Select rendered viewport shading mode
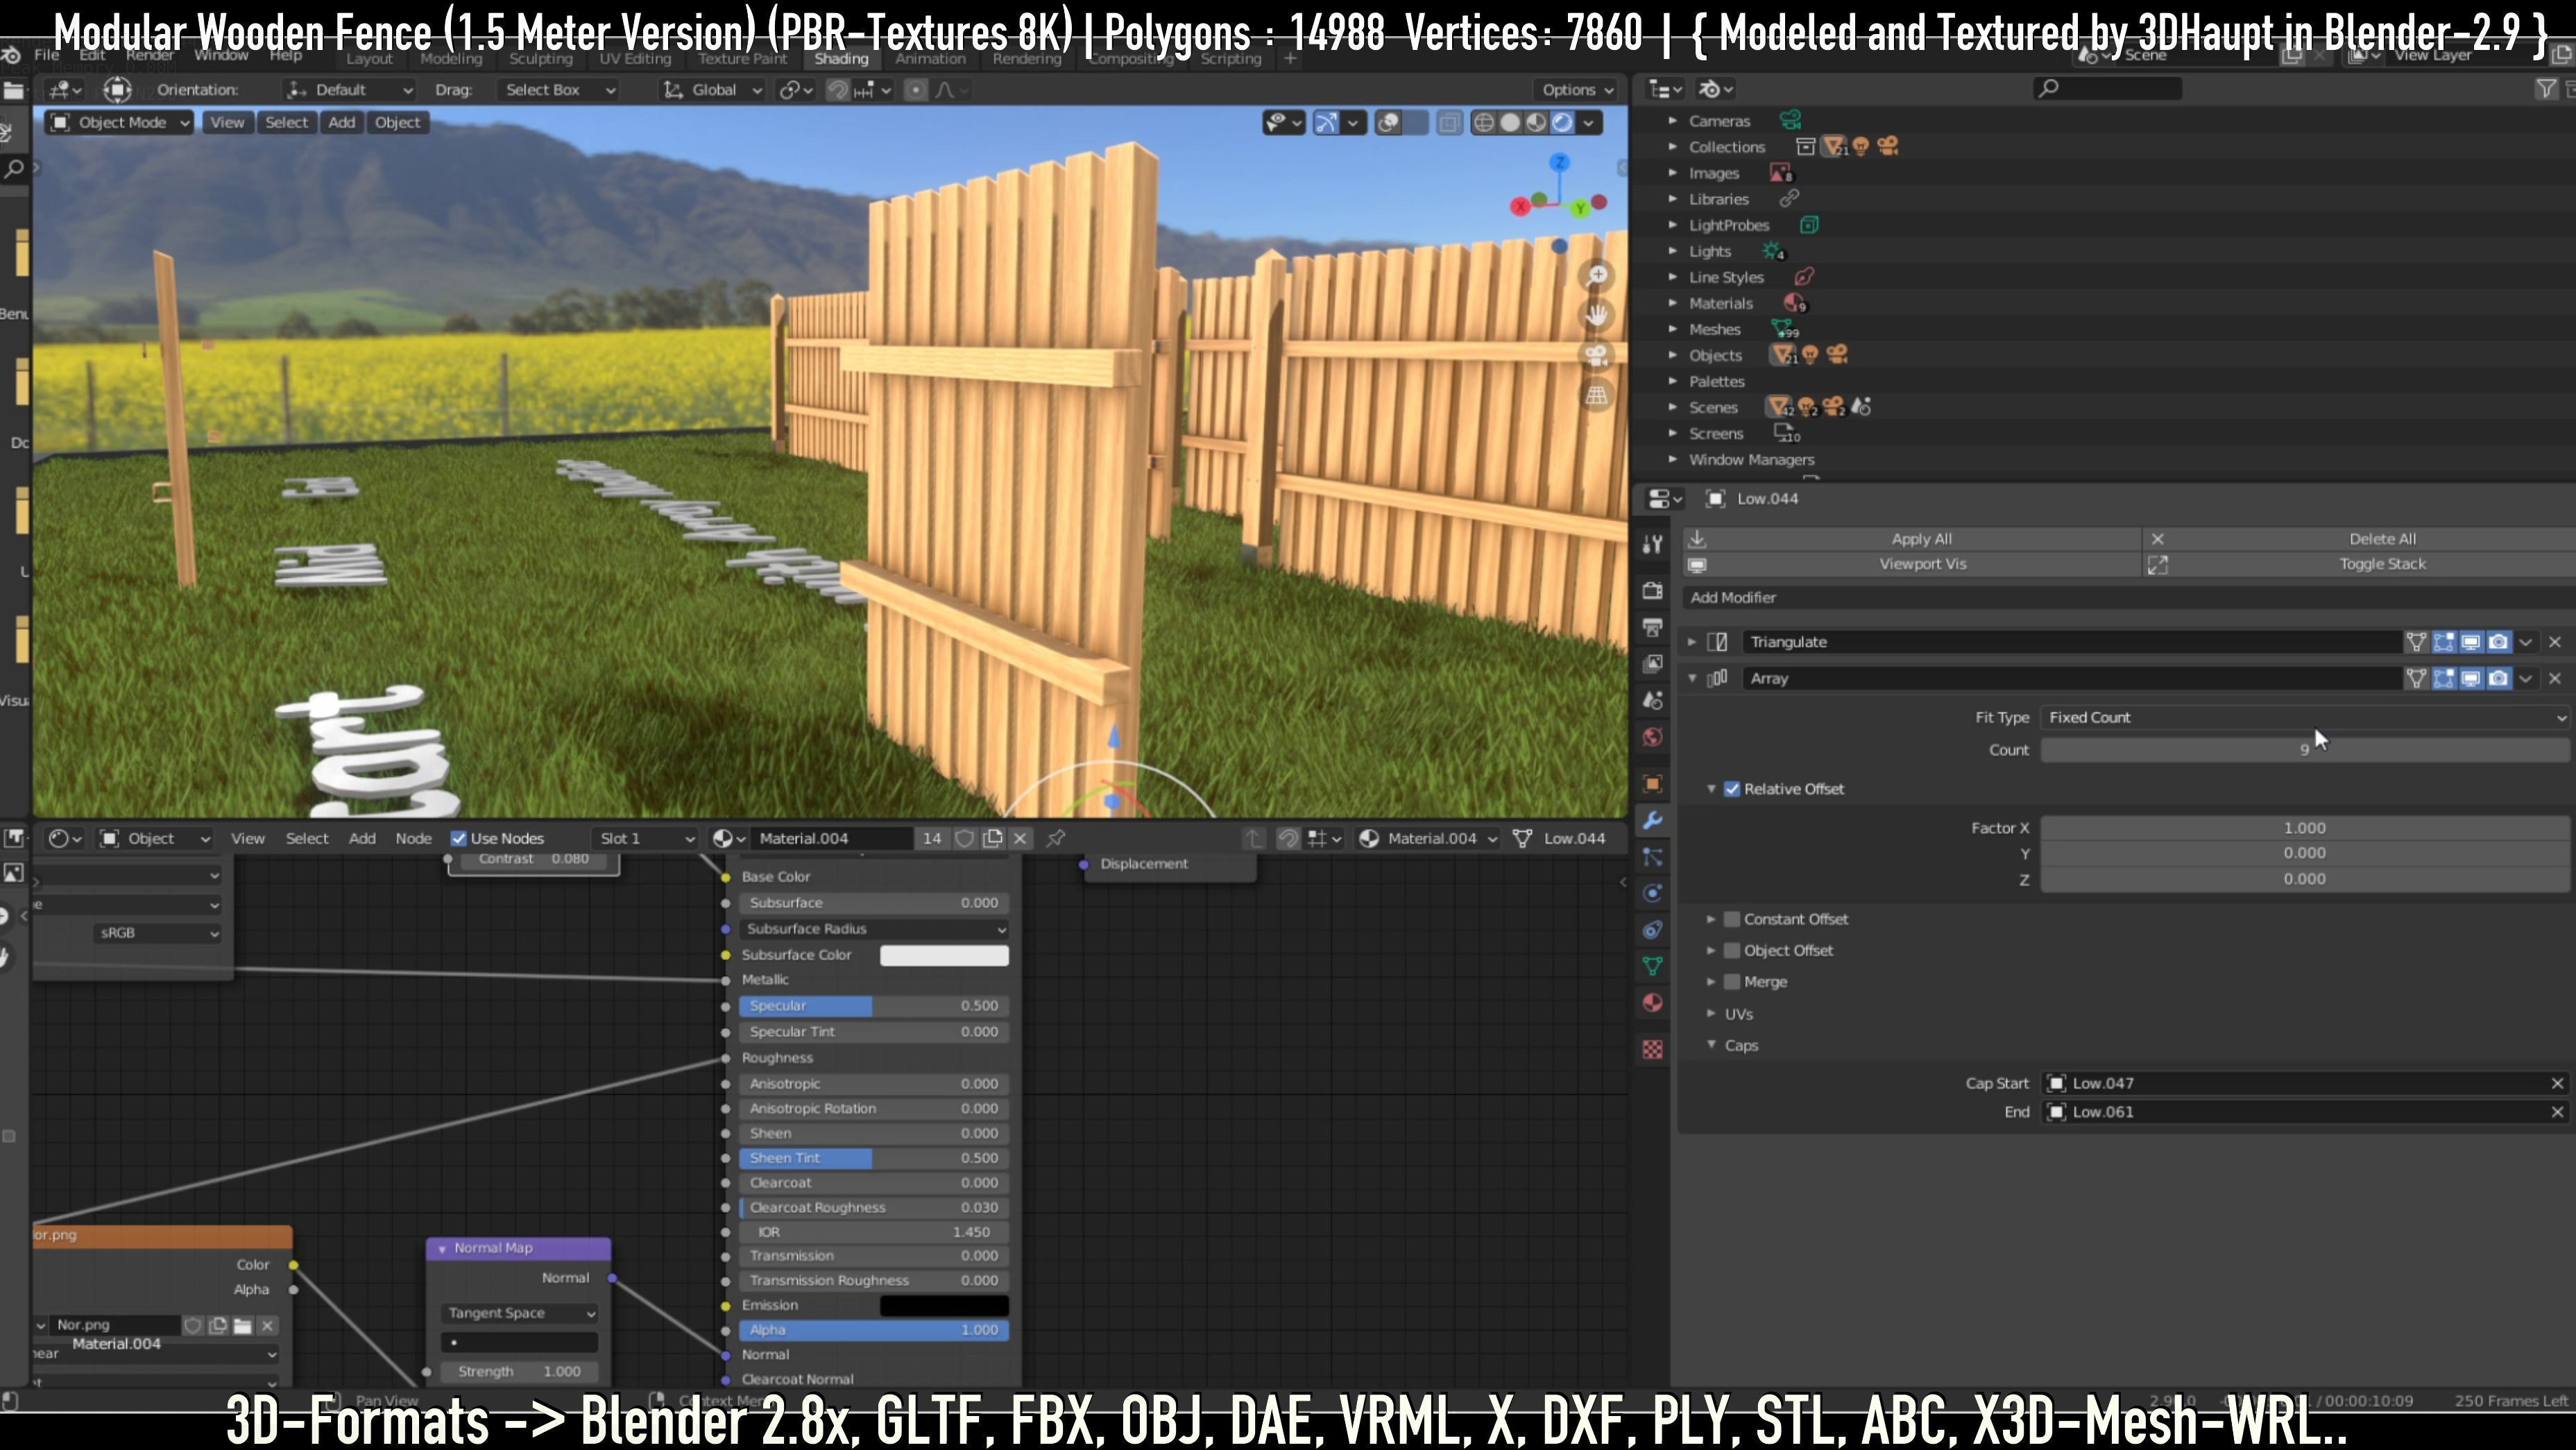 click(1562, 122)
